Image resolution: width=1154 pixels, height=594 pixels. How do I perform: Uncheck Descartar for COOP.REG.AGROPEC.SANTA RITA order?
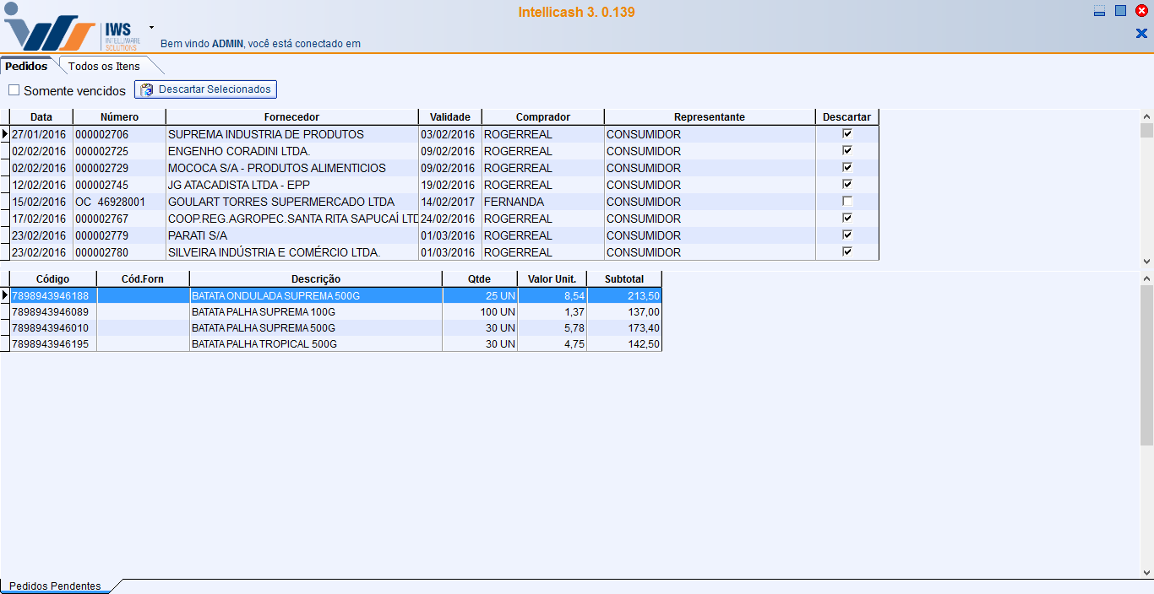tap(847, 219)
